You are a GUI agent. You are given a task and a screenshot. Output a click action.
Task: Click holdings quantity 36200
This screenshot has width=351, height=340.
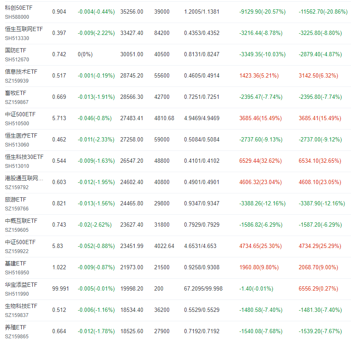[162, 310]
